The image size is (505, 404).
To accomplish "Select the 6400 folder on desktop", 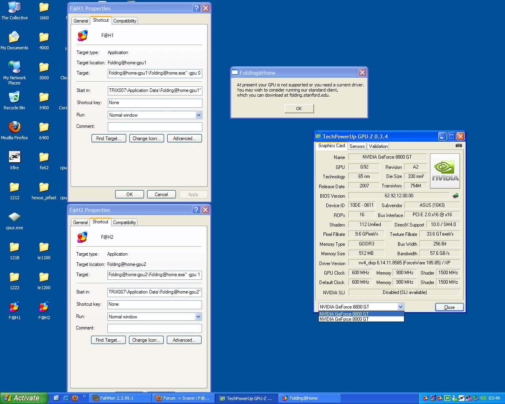I will [44, 131].
